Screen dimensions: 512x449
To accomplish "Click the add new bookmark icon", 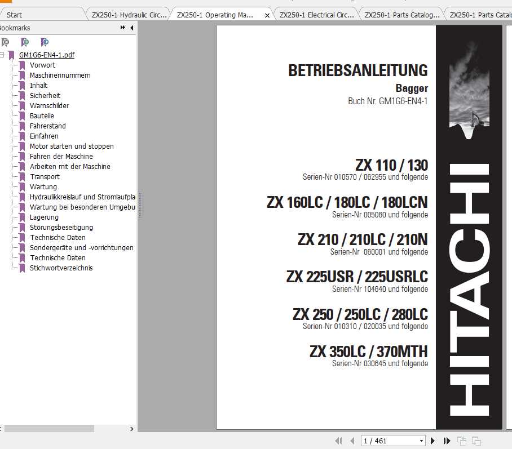I will [x=24, y=42].
